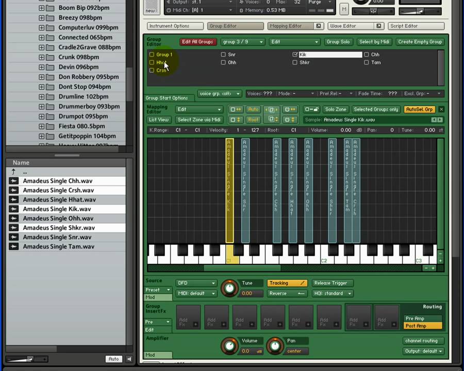Check the Tam group checkbox
Viewport: 464px width, 371px height.
pos(367,62)
